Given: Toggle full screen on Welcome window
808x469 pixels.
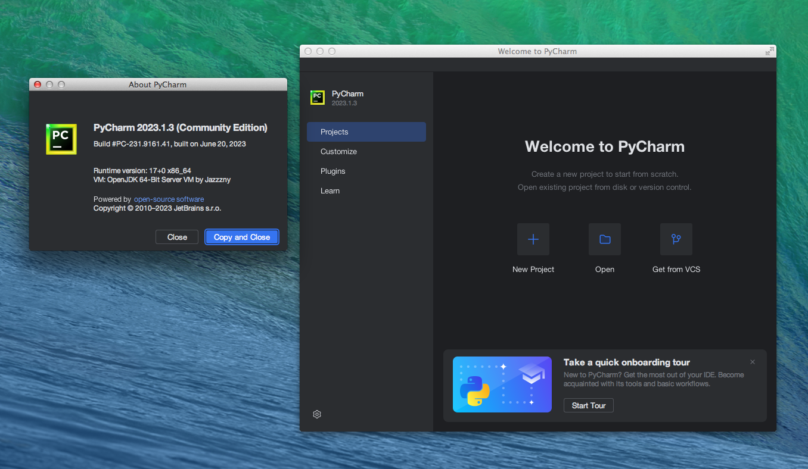Looking at the screenshot, I should coord(770,51).
